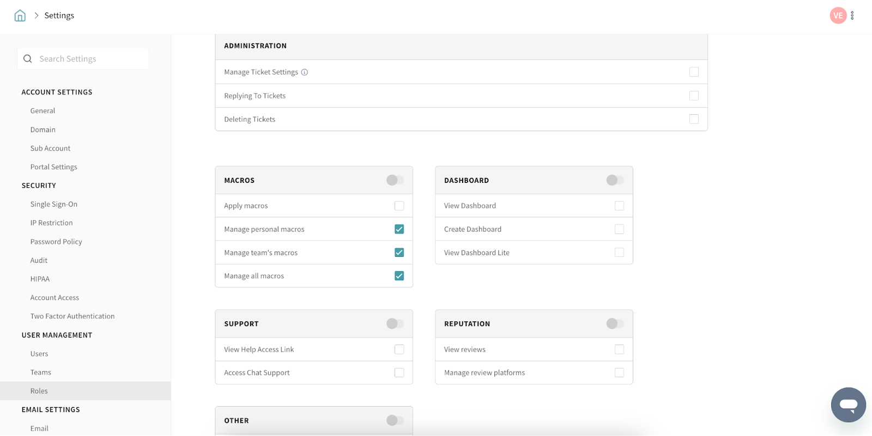This screenshot has width=872, height=436.
Task: Enable the Macros section toggle
Action: 395,180
